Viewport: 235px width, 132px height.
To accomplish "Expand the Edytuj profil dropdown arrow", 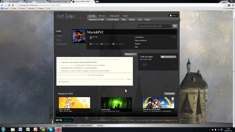I will pyautogui.click(x=135, y=54).
